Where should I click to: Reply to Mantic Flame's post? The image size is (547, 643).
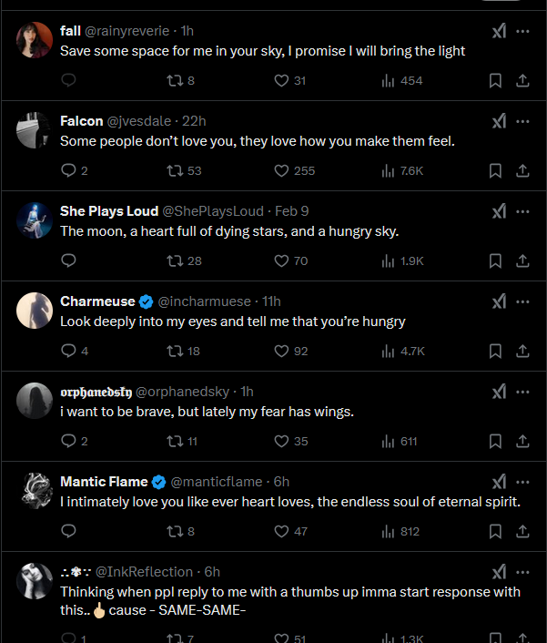tap(69, 531)
